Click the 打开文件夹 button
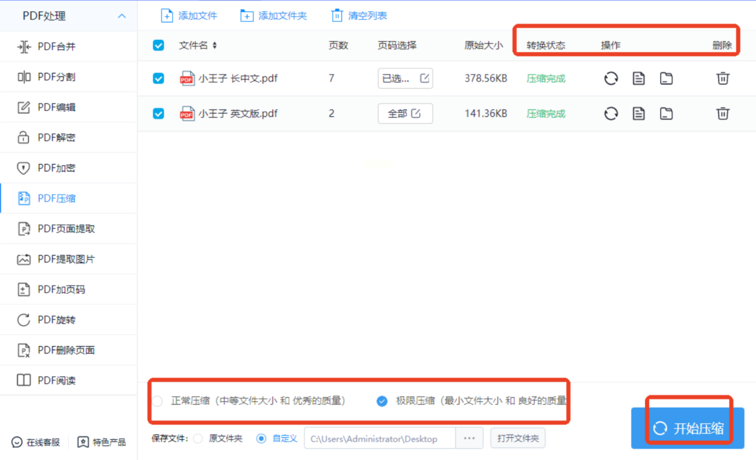This screenshot has height=460, width=756. point(518,438)
